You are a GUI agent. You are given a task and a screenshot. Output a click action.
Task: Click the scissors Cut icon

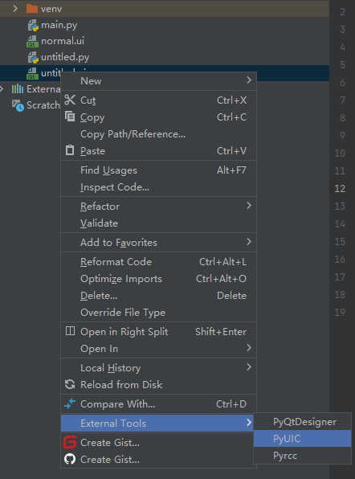point(70,100)
